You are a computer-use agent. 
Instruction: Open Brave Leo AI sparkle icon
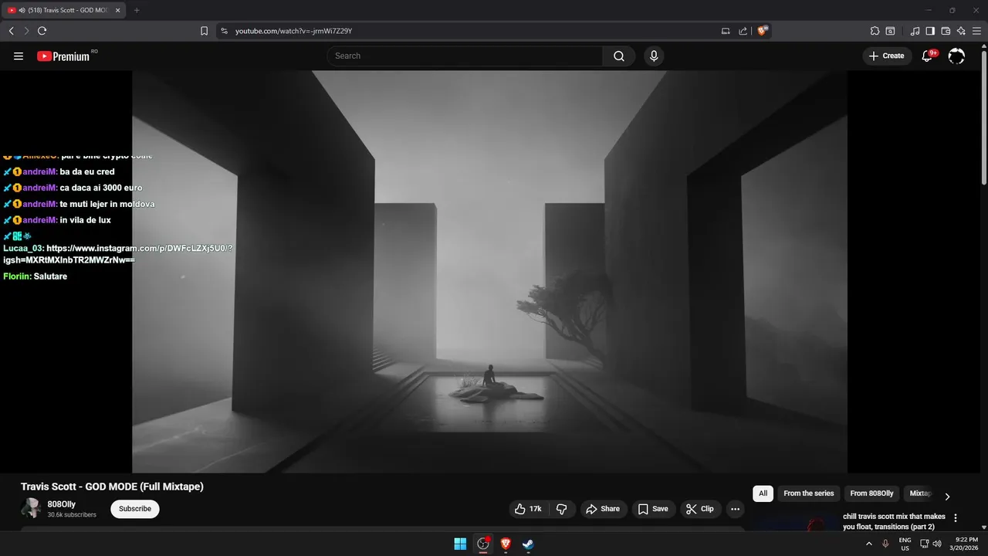(x=961, y=31)
